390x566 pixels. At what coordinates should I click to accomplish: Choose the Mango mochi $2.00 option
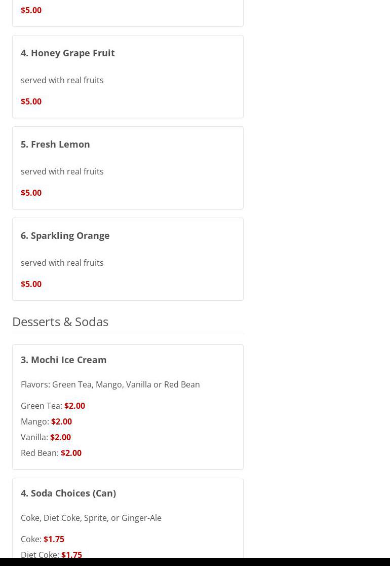61,421
